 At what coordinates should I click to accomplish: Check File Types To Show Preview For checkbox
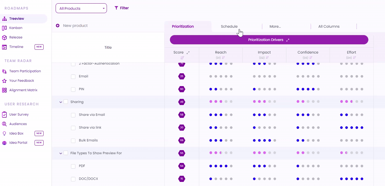(66, 153)
